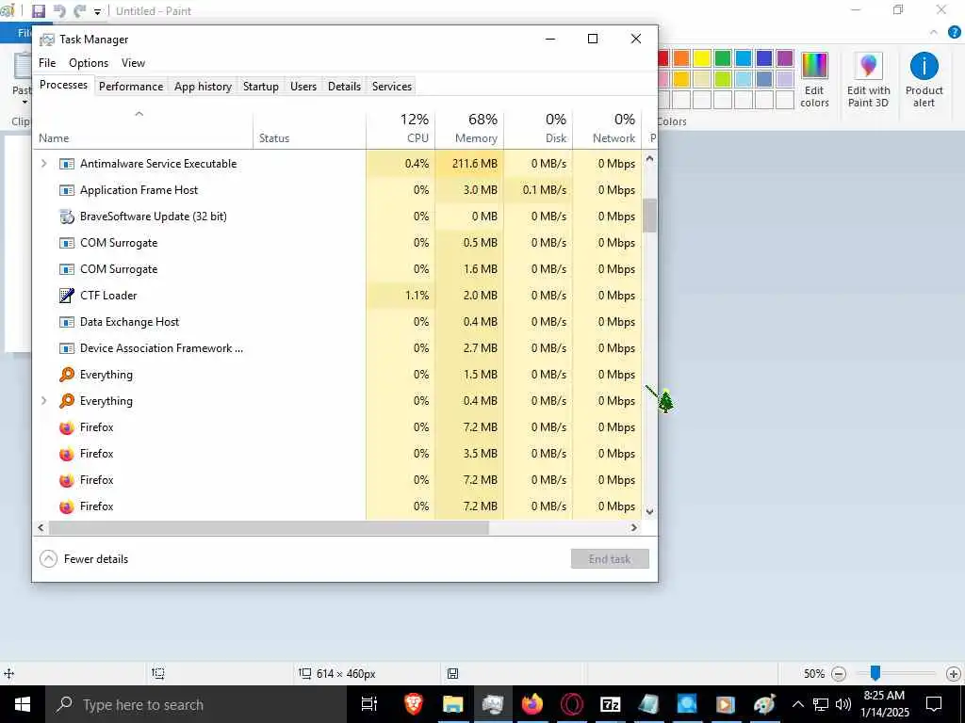Image resolution: width=965 pixels, height=723 pixels.
Task: Pick the orange color swatch in Paint
Action: tap(681, 57)
